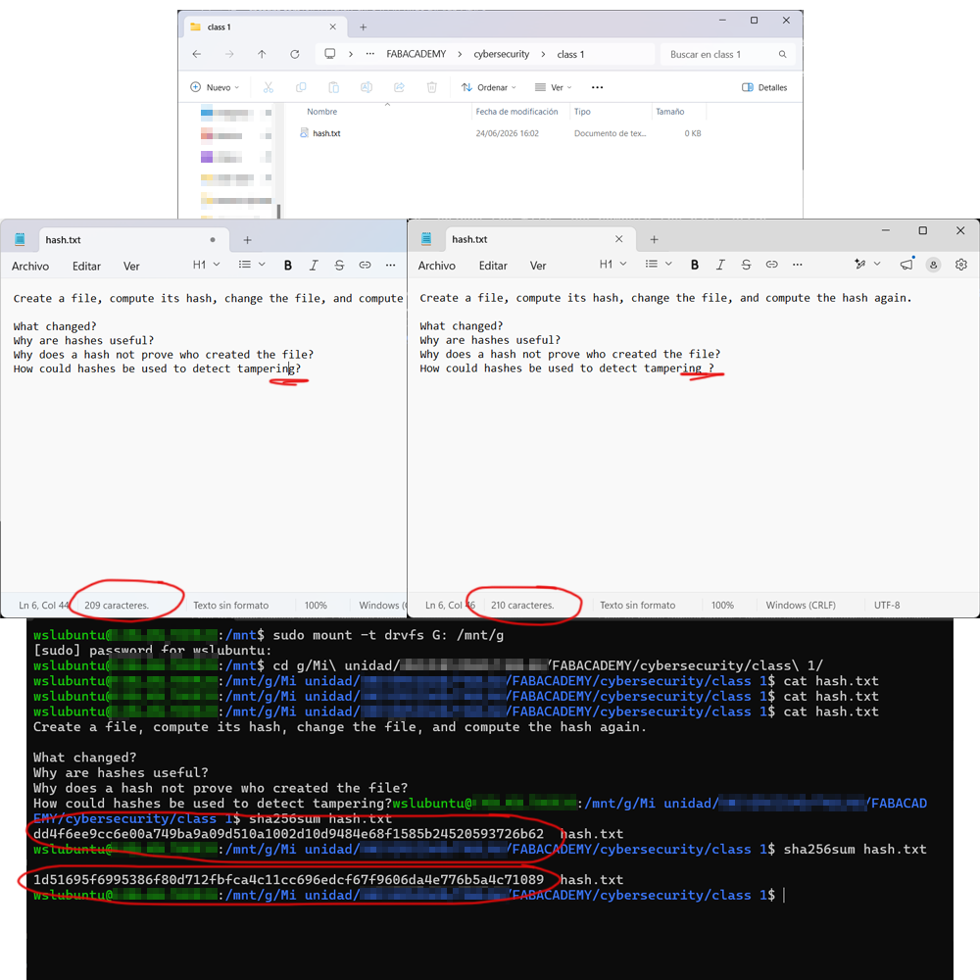Viewport: 980px width, 980px height.
Task: Click the account avatar icon in Notepad
Action: coord(933,265)
